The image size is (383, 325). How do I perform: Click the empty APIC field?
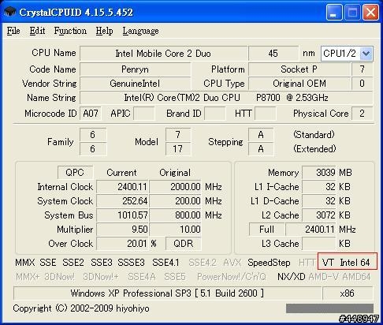[x=144, y=114]
